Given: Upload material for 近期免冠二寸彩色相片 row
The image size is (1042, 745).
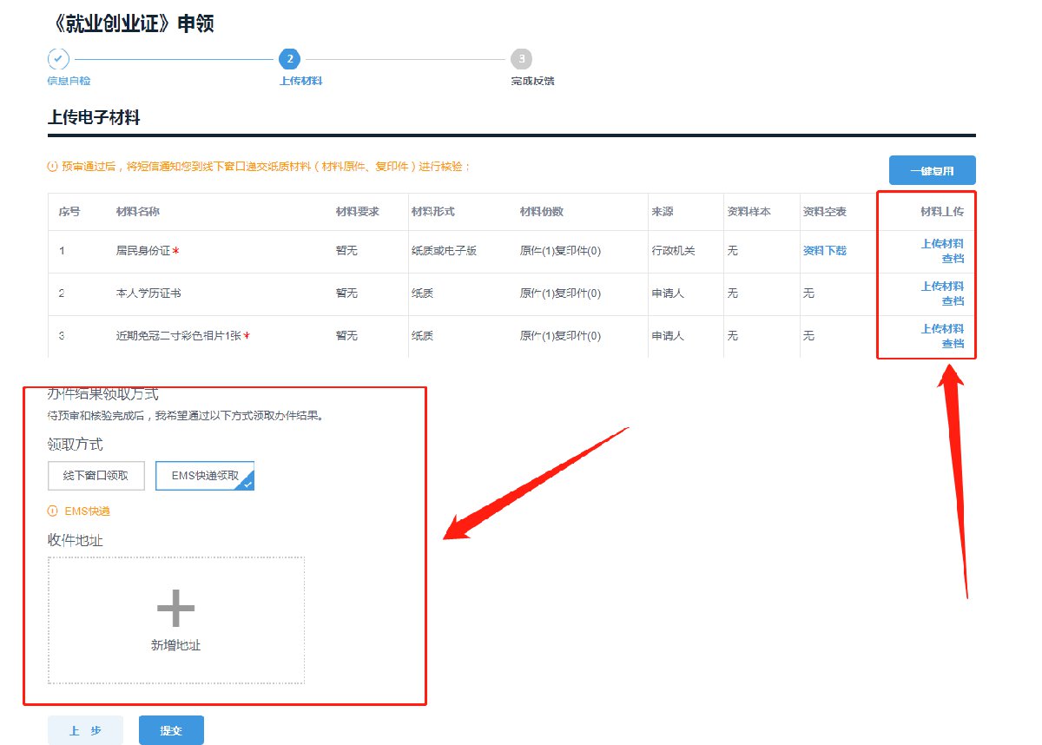Looking at the screenshot, I should coord(942,329).
